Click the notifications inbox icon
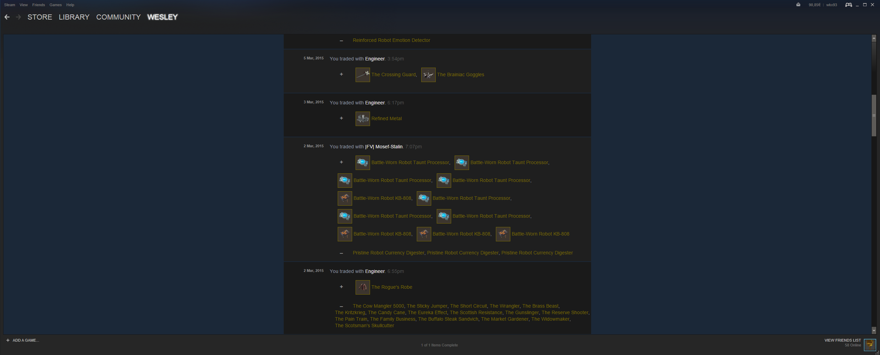The image size is (880, 355). (x=798, y=5)
